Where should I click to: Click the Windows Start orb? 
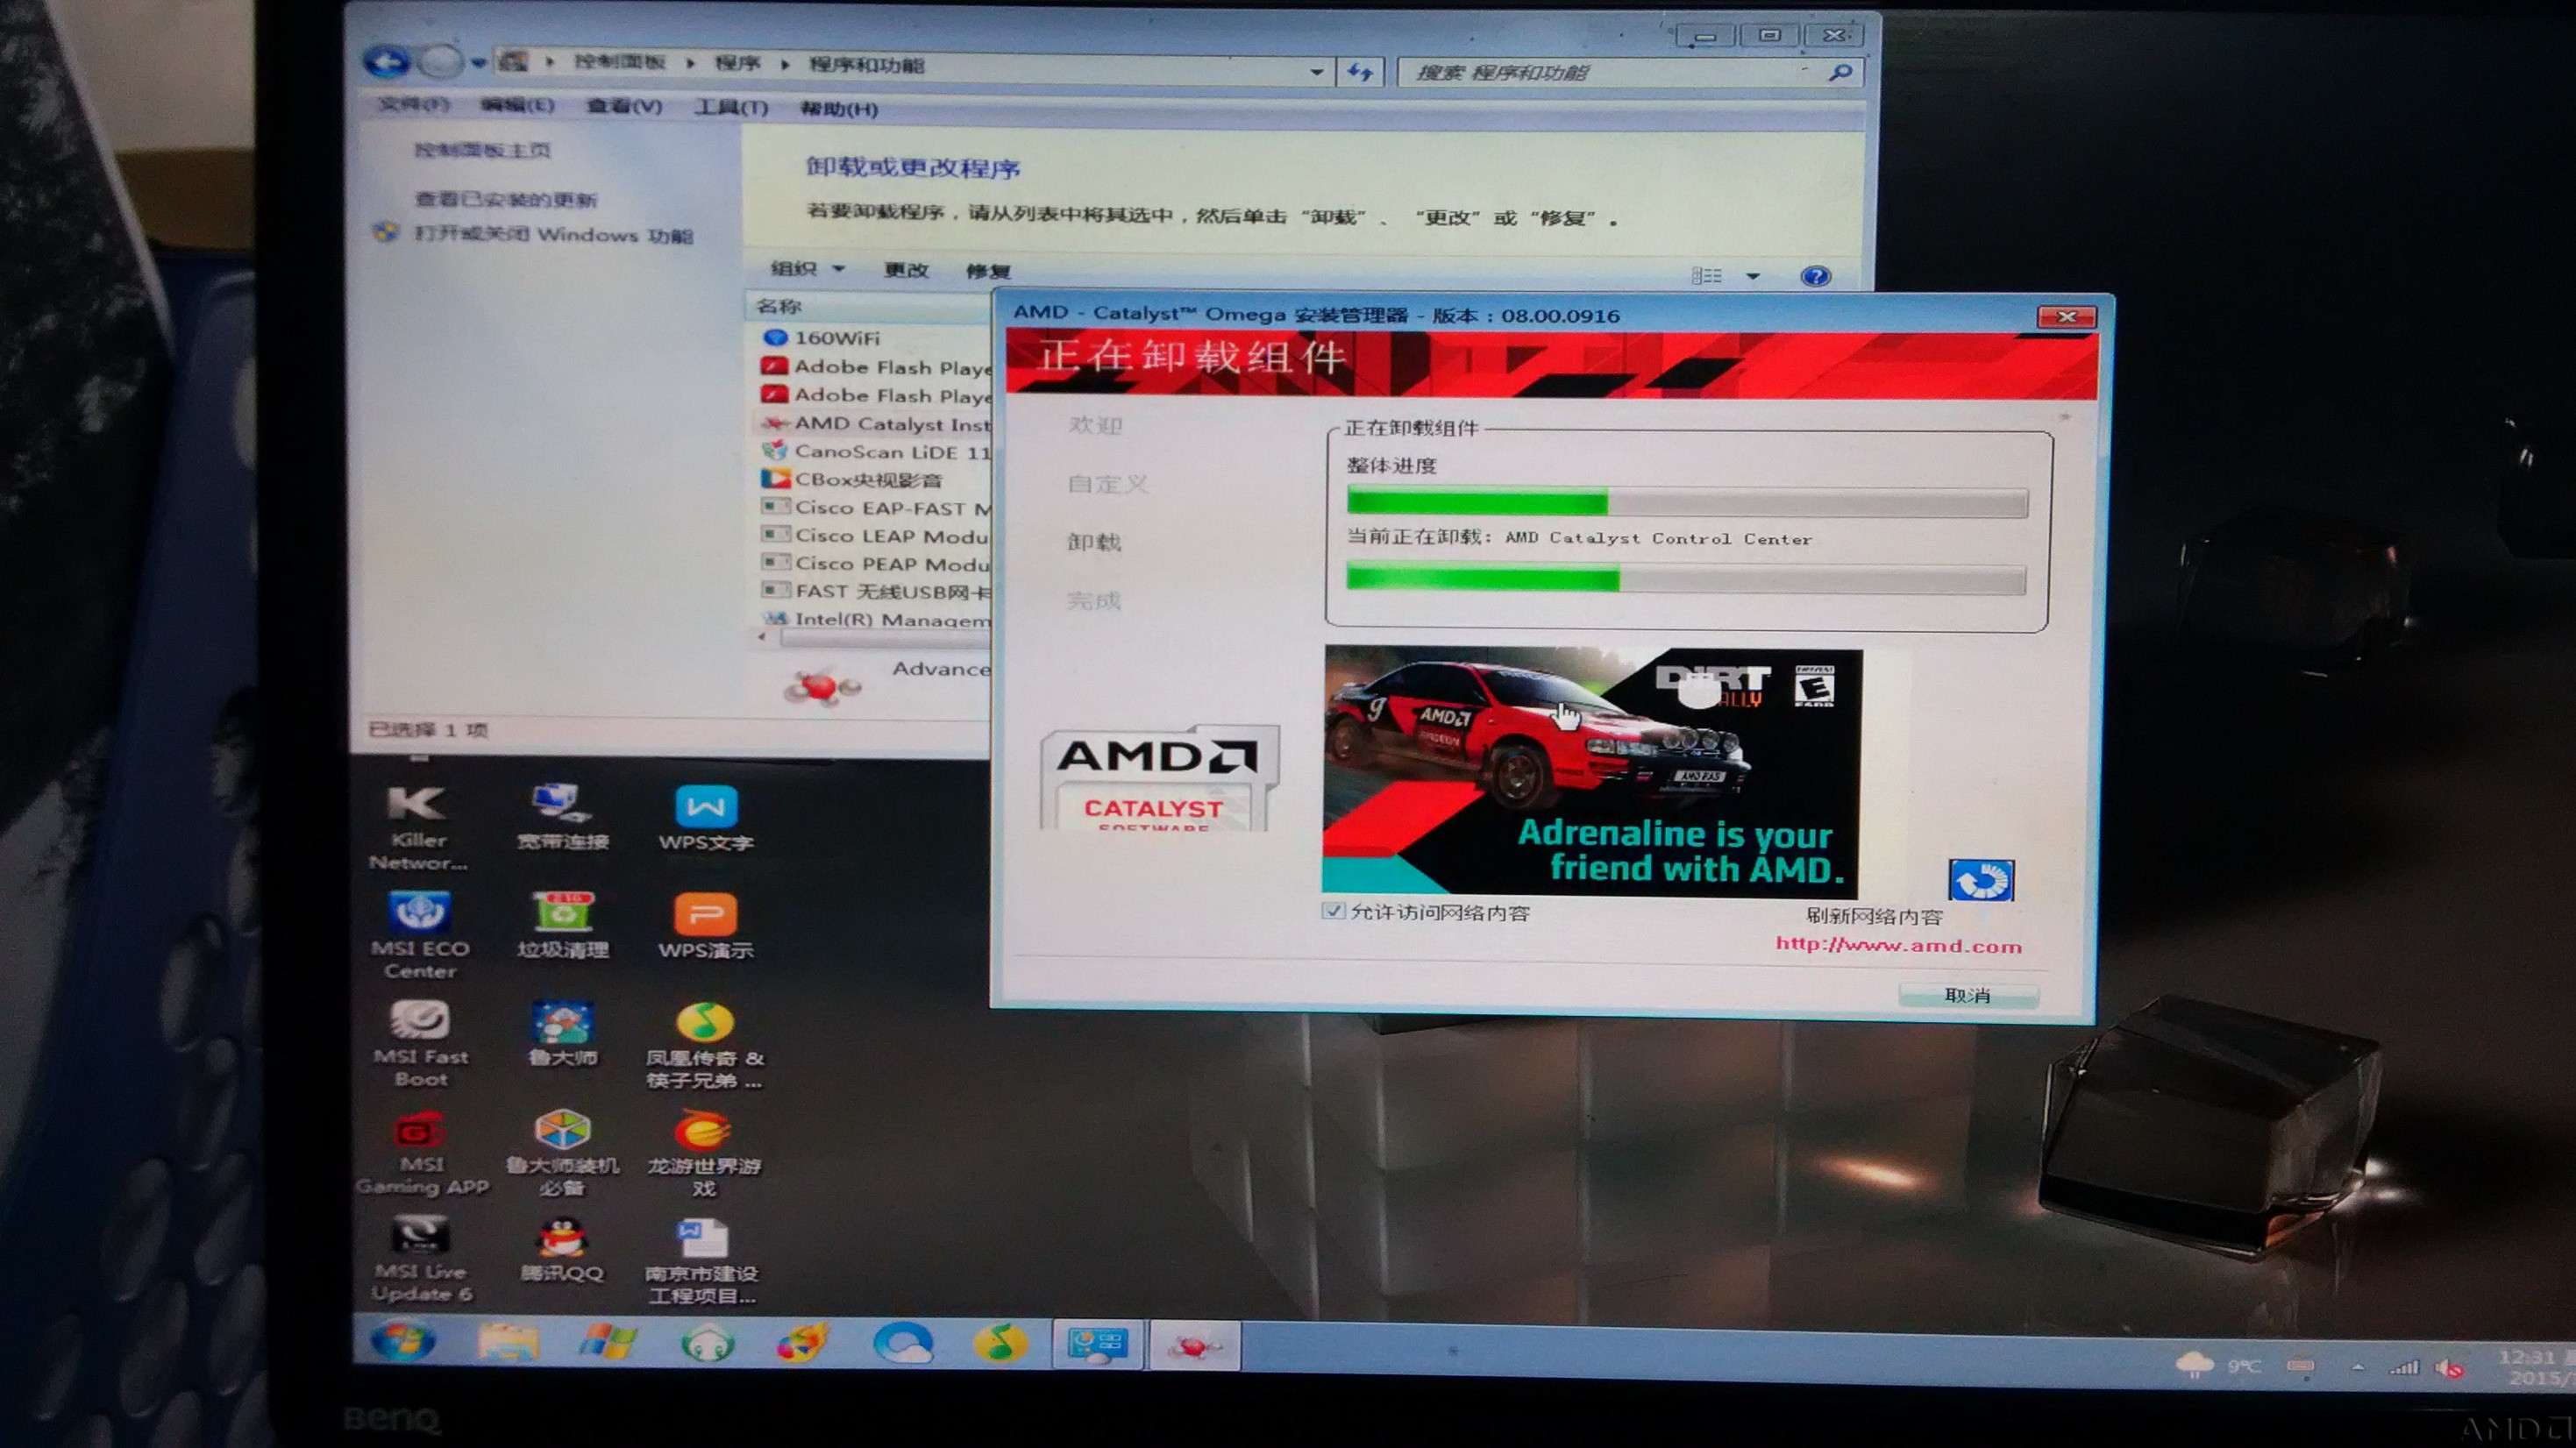402,1341
